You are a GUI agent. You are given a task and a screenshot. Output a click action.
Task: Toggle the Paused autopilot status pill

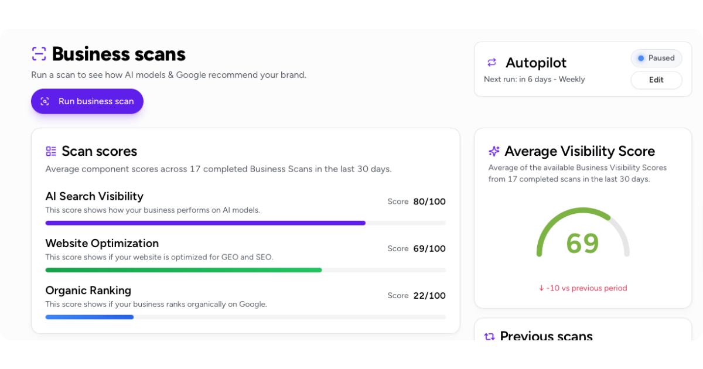click(656, 58)
